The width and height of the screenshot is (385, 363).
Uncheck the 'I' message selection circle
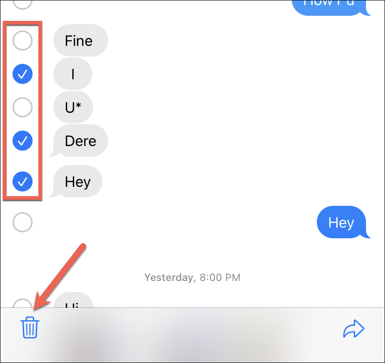click(x=23, y=74)
